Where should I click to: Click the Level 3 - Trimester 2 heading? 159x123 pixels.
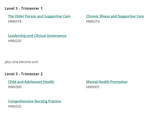[x=24, y=74]
